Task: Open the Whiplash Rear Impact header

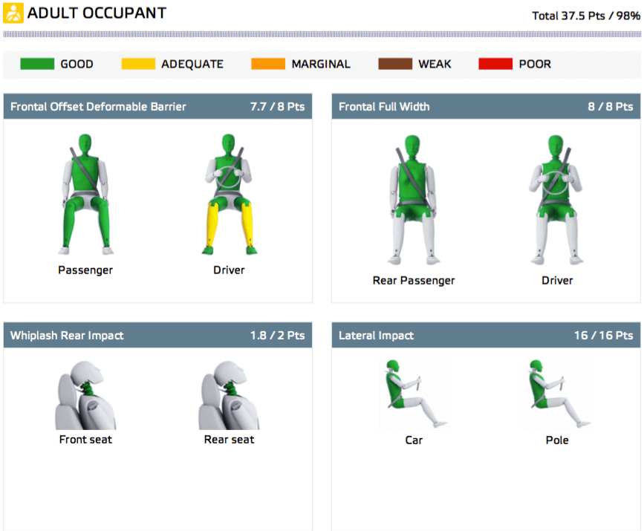Action: (x=67, y=336)
